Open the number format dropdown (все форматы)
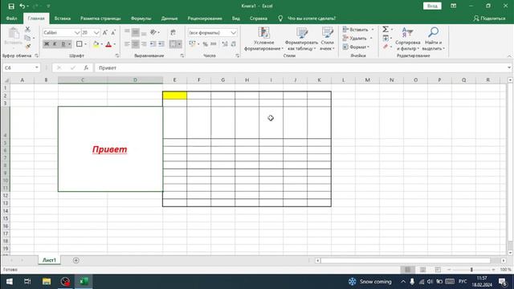 [x=234, y=33]
